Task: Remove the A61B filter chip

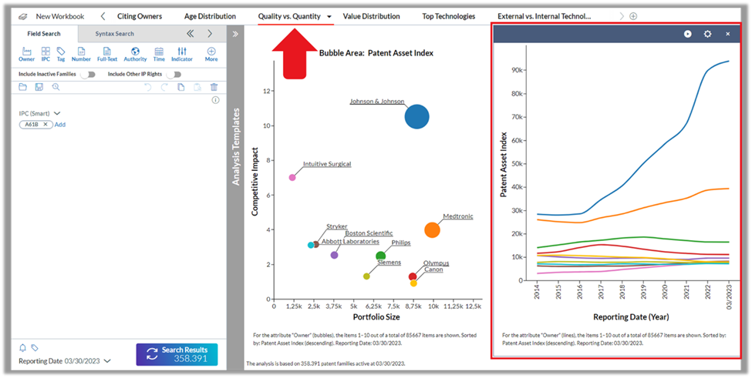Action: pos(46,125)
